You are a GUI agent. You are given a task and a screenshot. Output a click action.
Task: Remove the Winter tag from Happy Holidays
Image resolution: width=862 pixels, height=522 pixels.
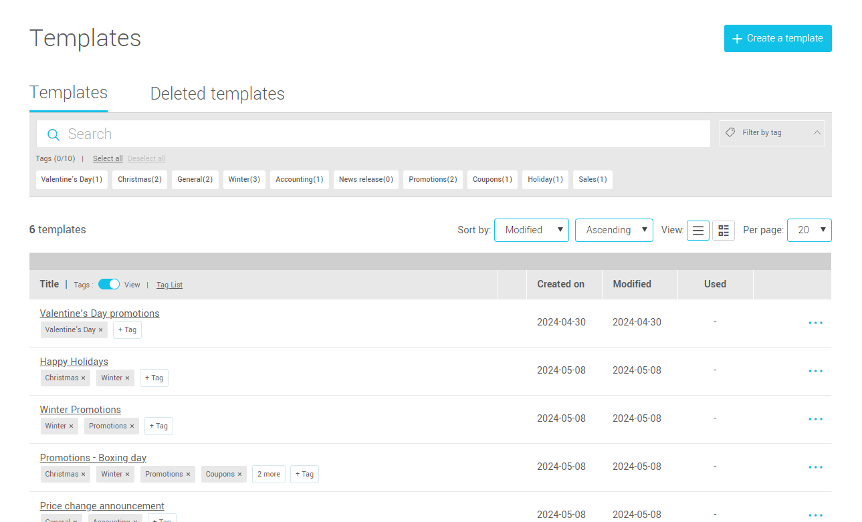coord(128,378)
